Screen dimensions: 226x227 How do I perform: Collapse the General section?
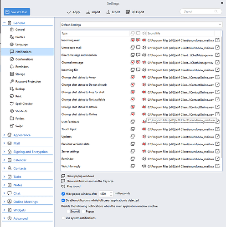click(x=5, y=23)
